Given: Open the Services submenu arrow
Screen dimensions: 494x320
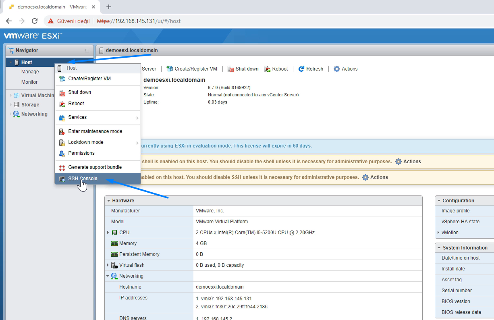Looking at the screenshot, I should coord(137,118).
